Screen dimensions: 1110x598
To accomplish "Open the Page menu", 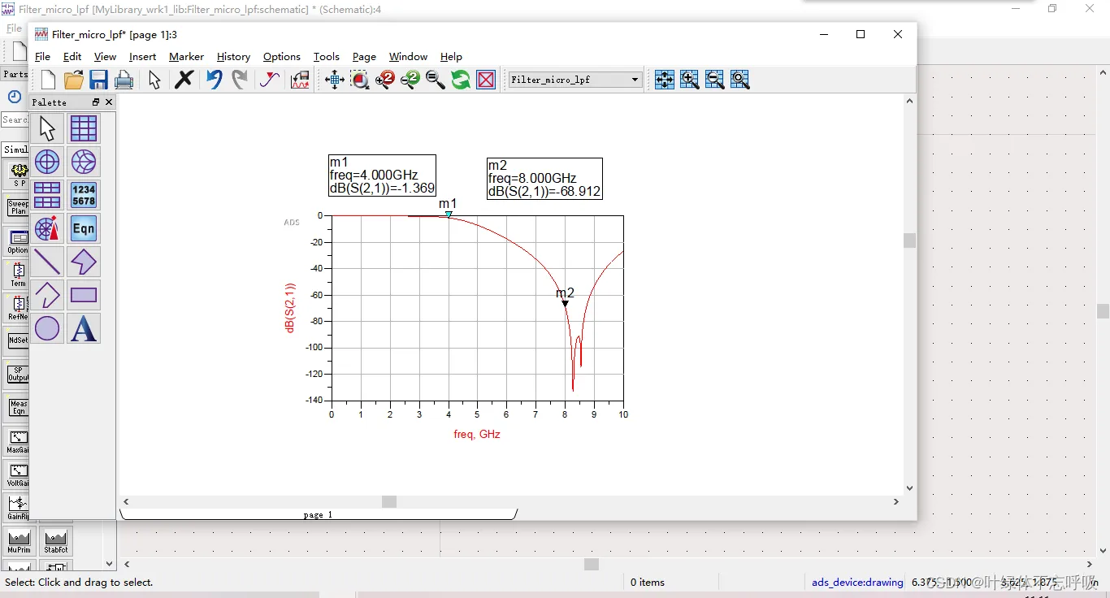I will coord(364,57).
